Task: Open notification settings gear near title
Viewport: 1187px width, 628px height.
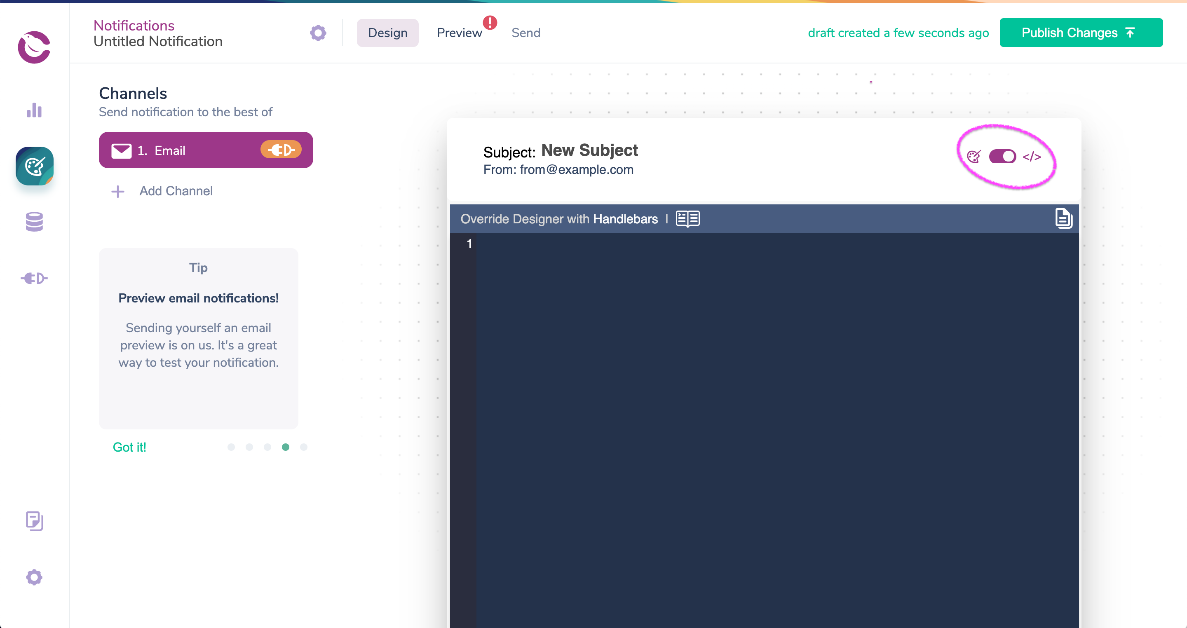Action: pos(318,33)
